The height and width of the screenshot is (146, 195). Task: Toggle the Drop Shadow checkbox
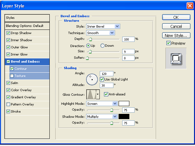point(8,33)
